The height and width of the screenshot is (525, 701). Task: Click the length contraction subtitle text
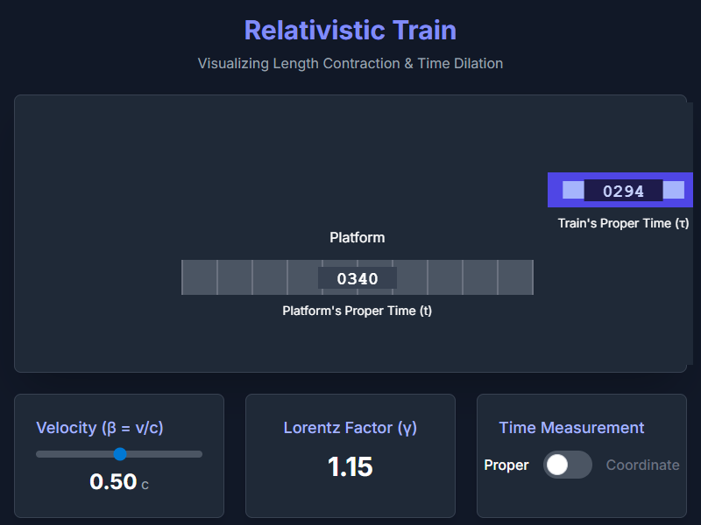(350, 63)
